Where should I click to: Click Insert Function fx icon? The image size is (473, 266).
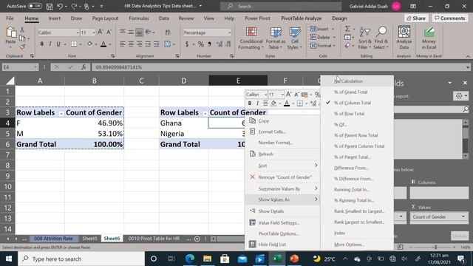pyautogui.click(x=84, y=67)
